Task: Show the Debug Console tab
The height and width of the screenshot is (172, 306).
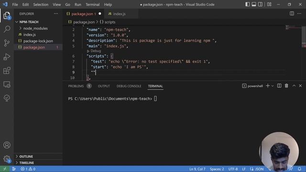Action: click(129, 86)
